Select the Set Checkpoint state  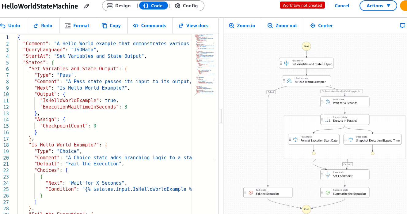tap(345, 175)
